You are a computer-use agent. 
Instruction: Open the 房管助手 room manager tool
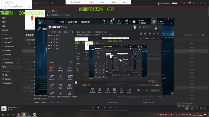coord(60,69)
